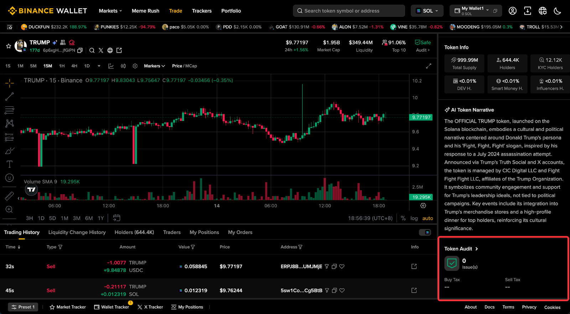Viewport: 570px width, 314px height.
Task: Open chart settings hexagon icon
Action: pyautogui.click(x=135, y=66)
